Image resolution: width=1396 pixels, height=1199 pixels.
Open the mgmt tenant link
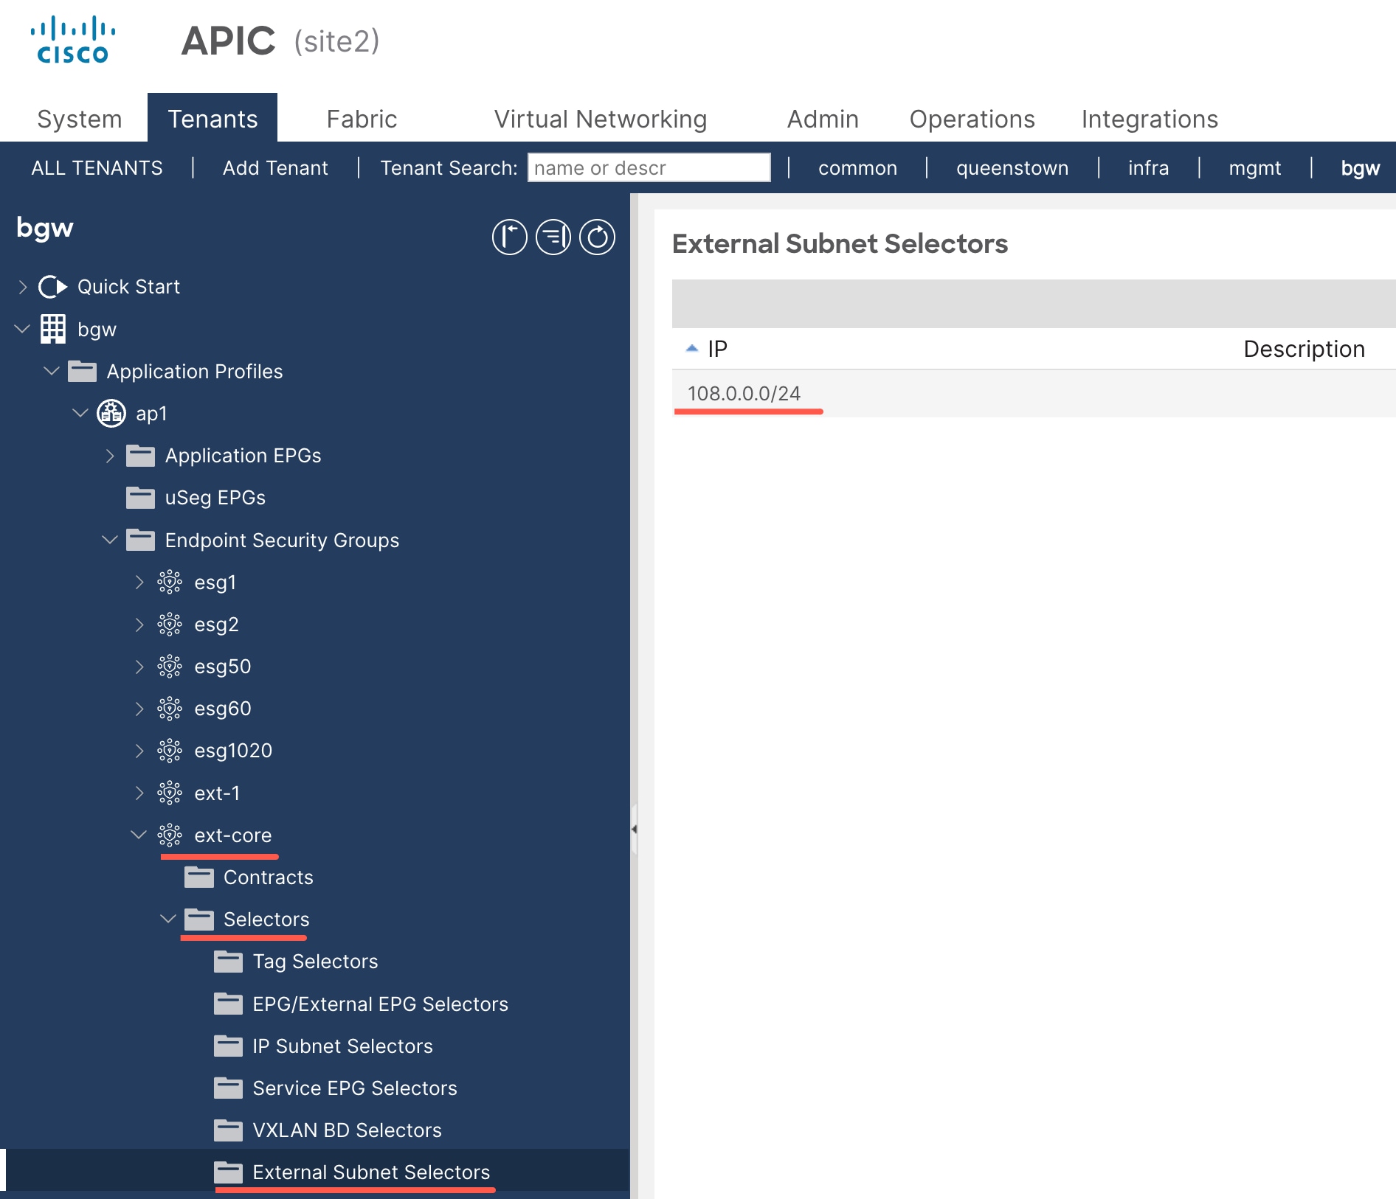point(1254,168)
